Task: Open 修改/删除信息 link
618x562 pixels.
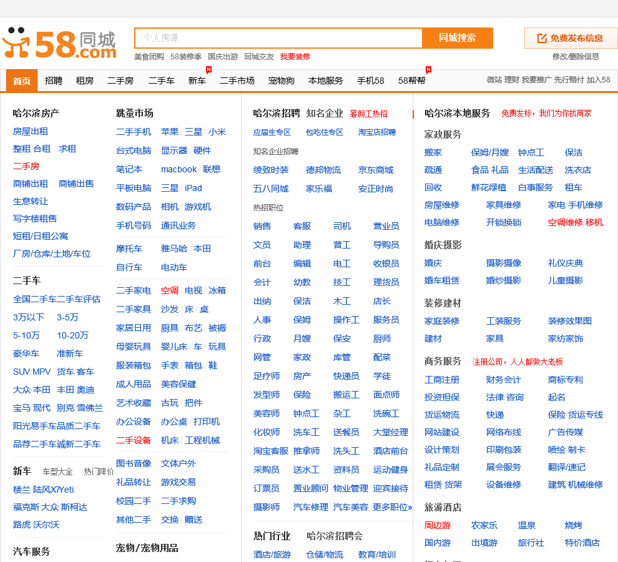Action: coord(576,57)
